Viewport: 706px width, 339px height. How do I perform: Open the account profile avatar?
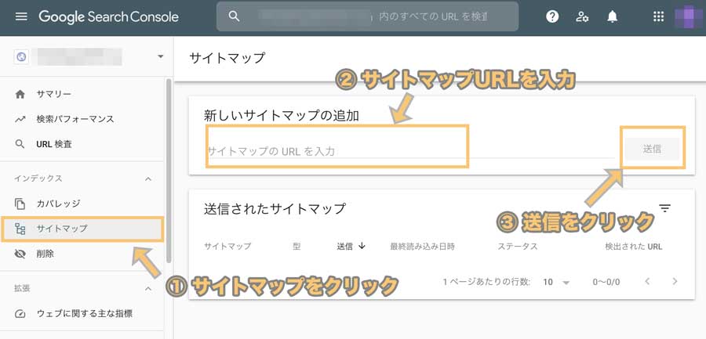(x=689, y=17)
